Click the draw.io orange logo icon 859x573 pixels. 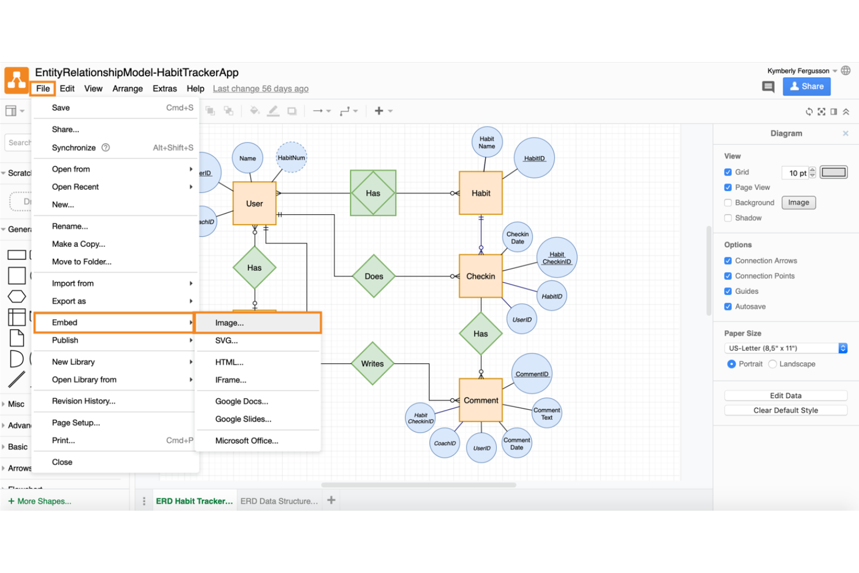point(16,80)
